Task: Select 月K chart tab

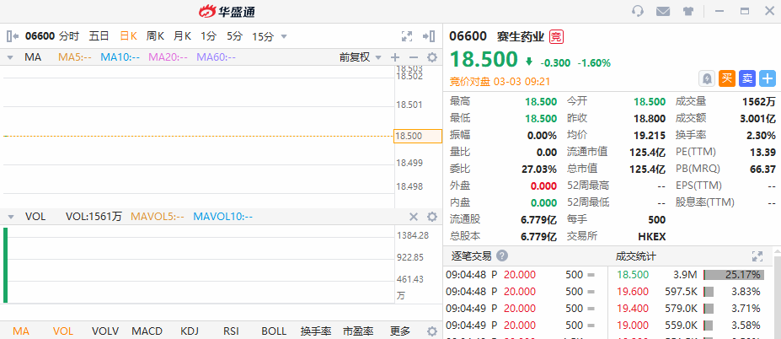Action: coord(182,36)
